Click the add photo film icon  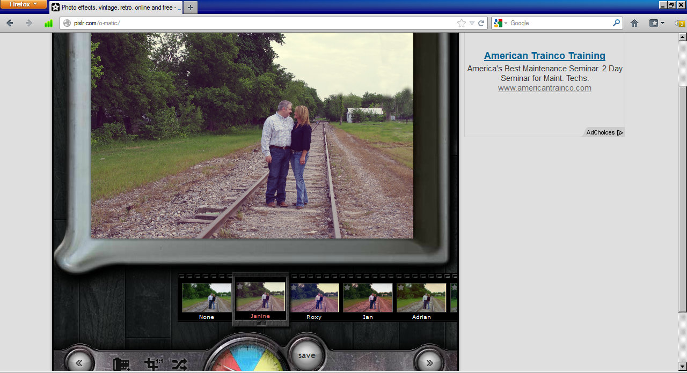tap(122, 364)
